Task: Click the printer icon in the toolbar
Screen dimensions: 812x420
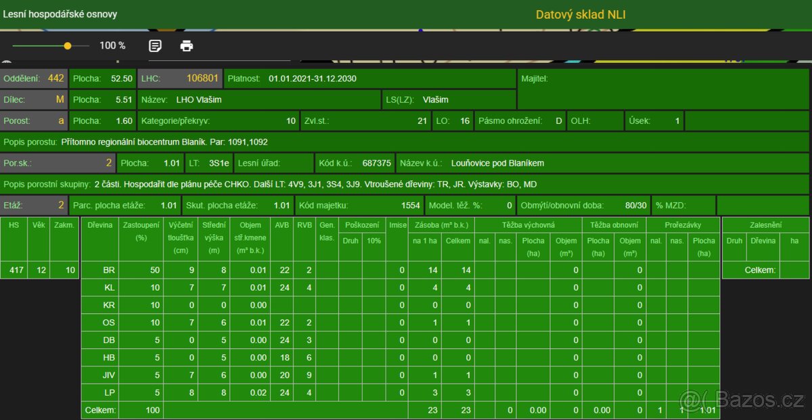Action: coord(187,46)
